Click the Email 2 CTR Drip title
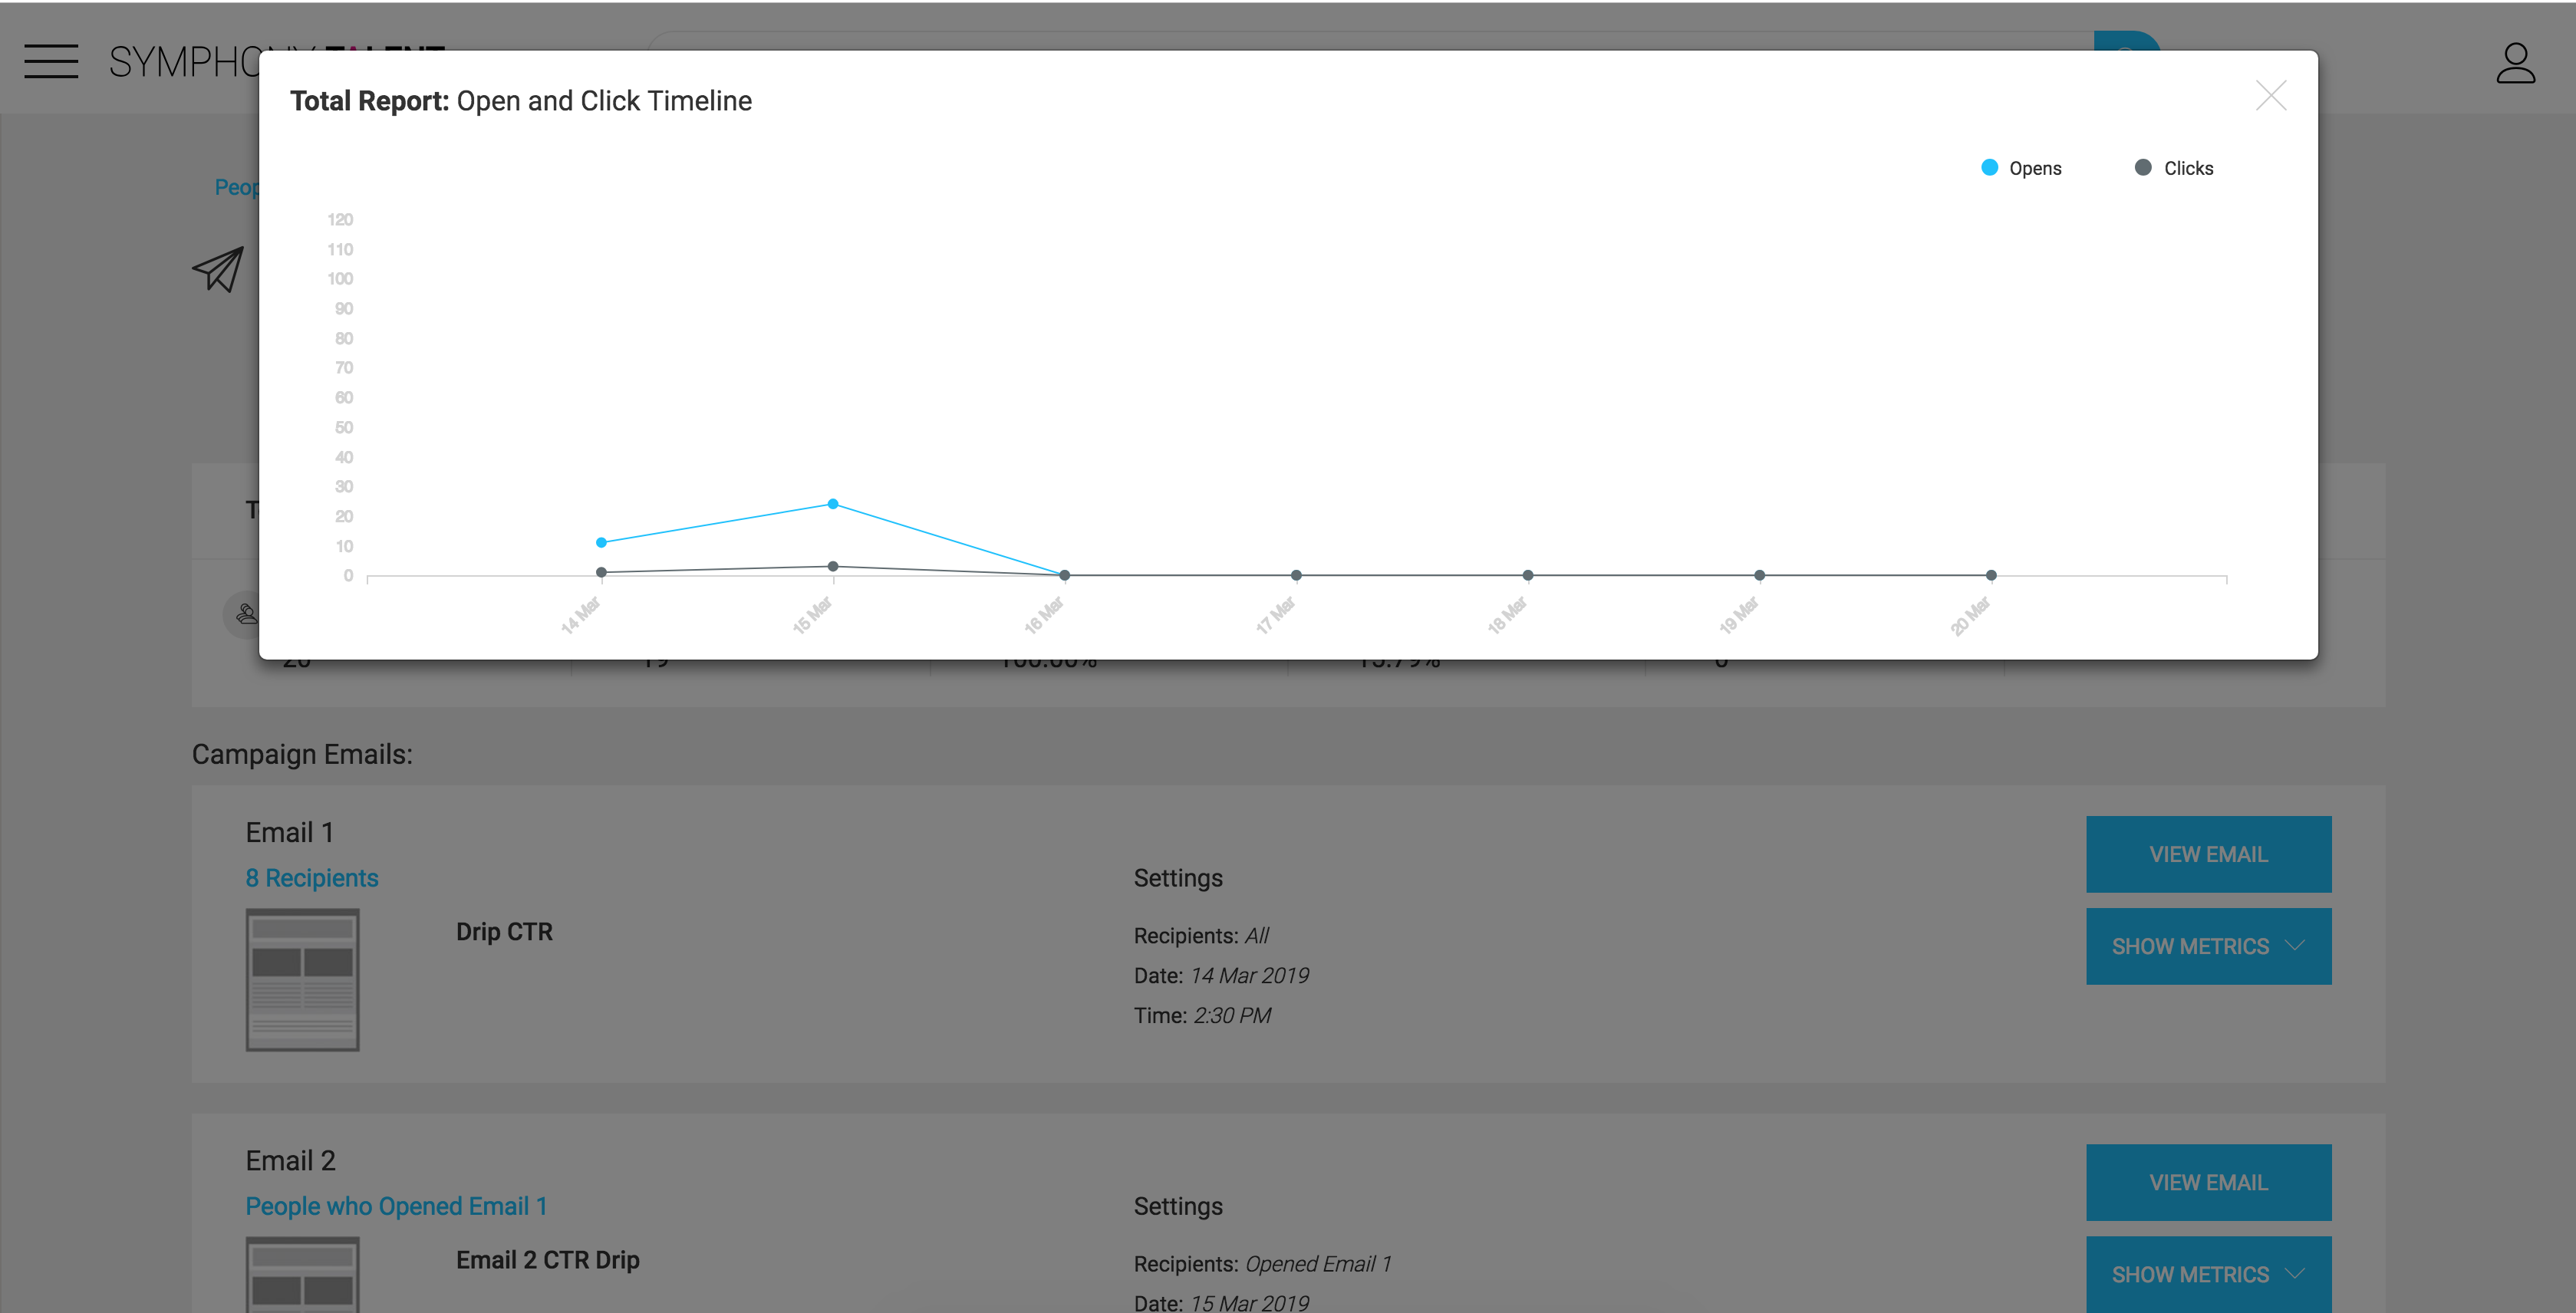This screenshot has width=2576, height=1313. tap(548, 1260)
